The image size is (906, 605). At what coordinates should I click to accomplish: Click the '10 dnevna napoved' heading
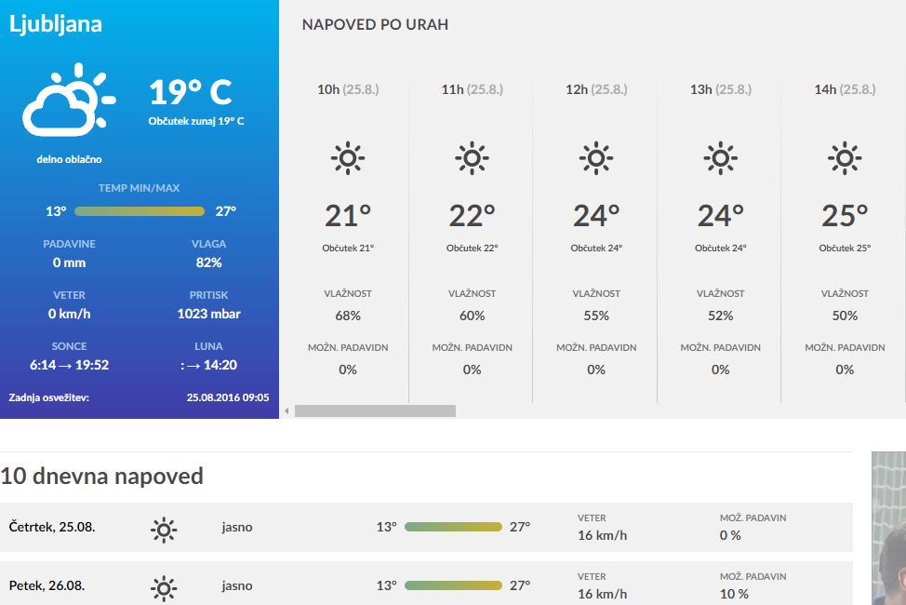(101, 477)
